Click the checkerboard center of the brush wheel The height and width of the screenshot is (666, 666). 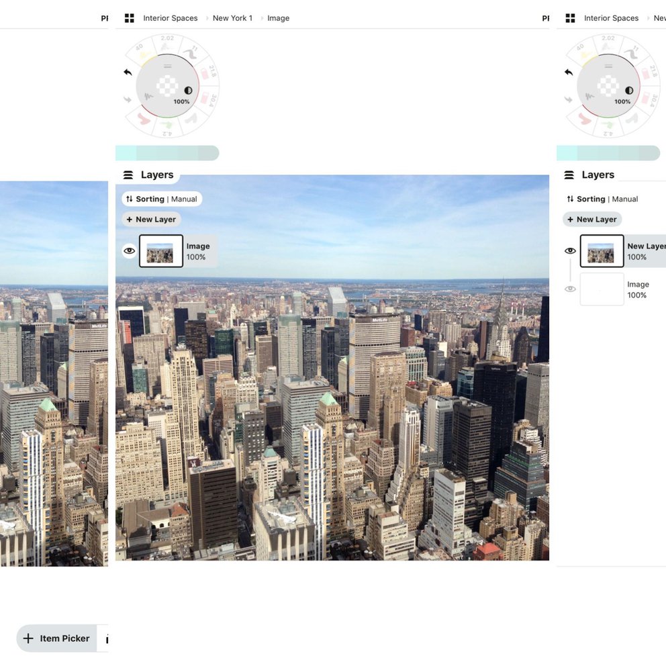coord(167,86)
